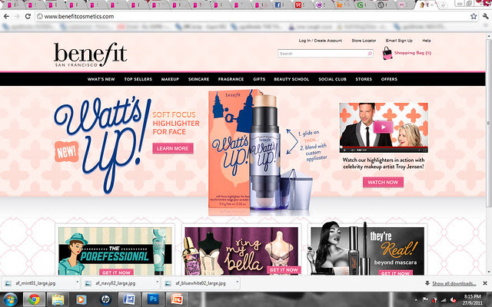Open the Beauty School menu

(291, 79)
